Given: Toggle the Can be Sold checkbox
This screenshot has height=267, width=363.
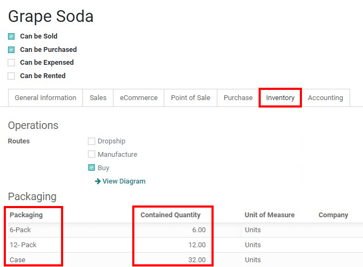Looking at the screenshot, I should (11, 36).
